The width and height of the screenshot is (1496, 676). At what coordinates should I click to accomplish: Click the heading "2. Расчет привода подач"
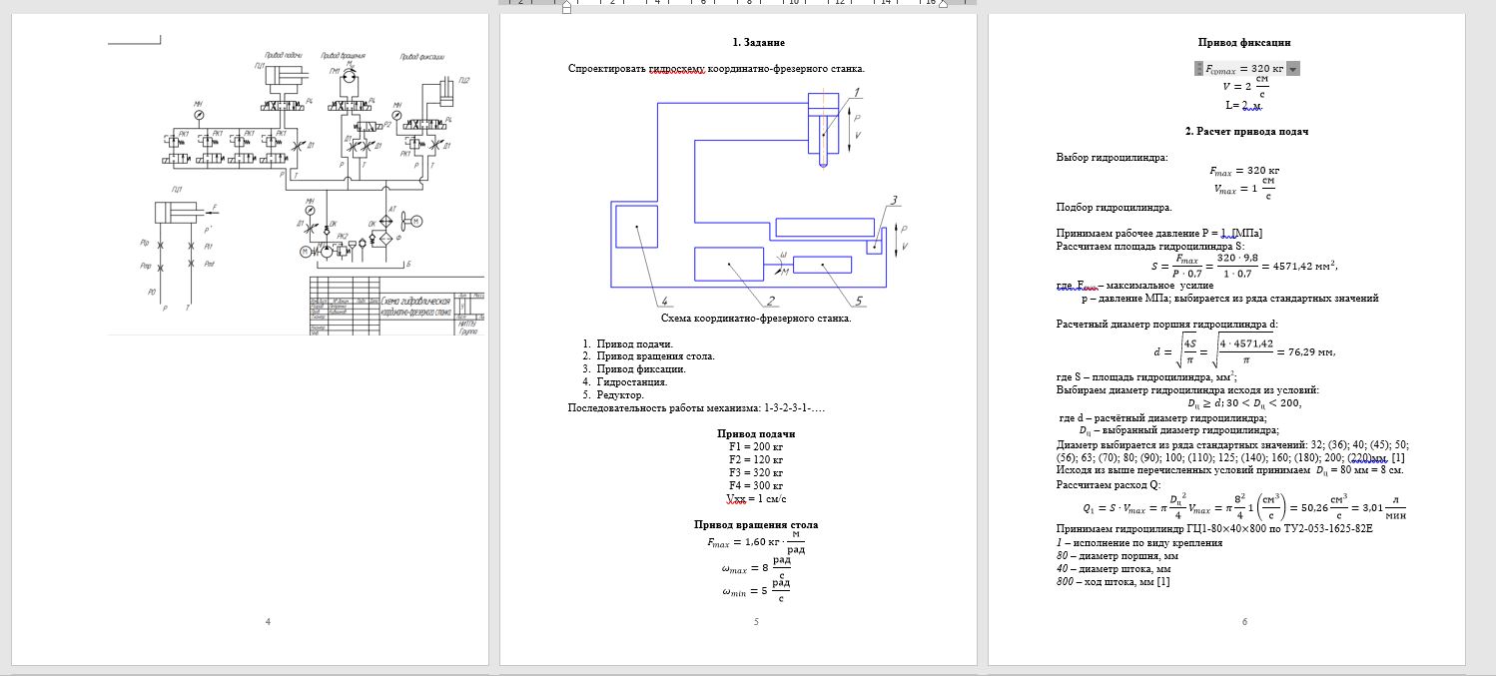(1244, 132)
